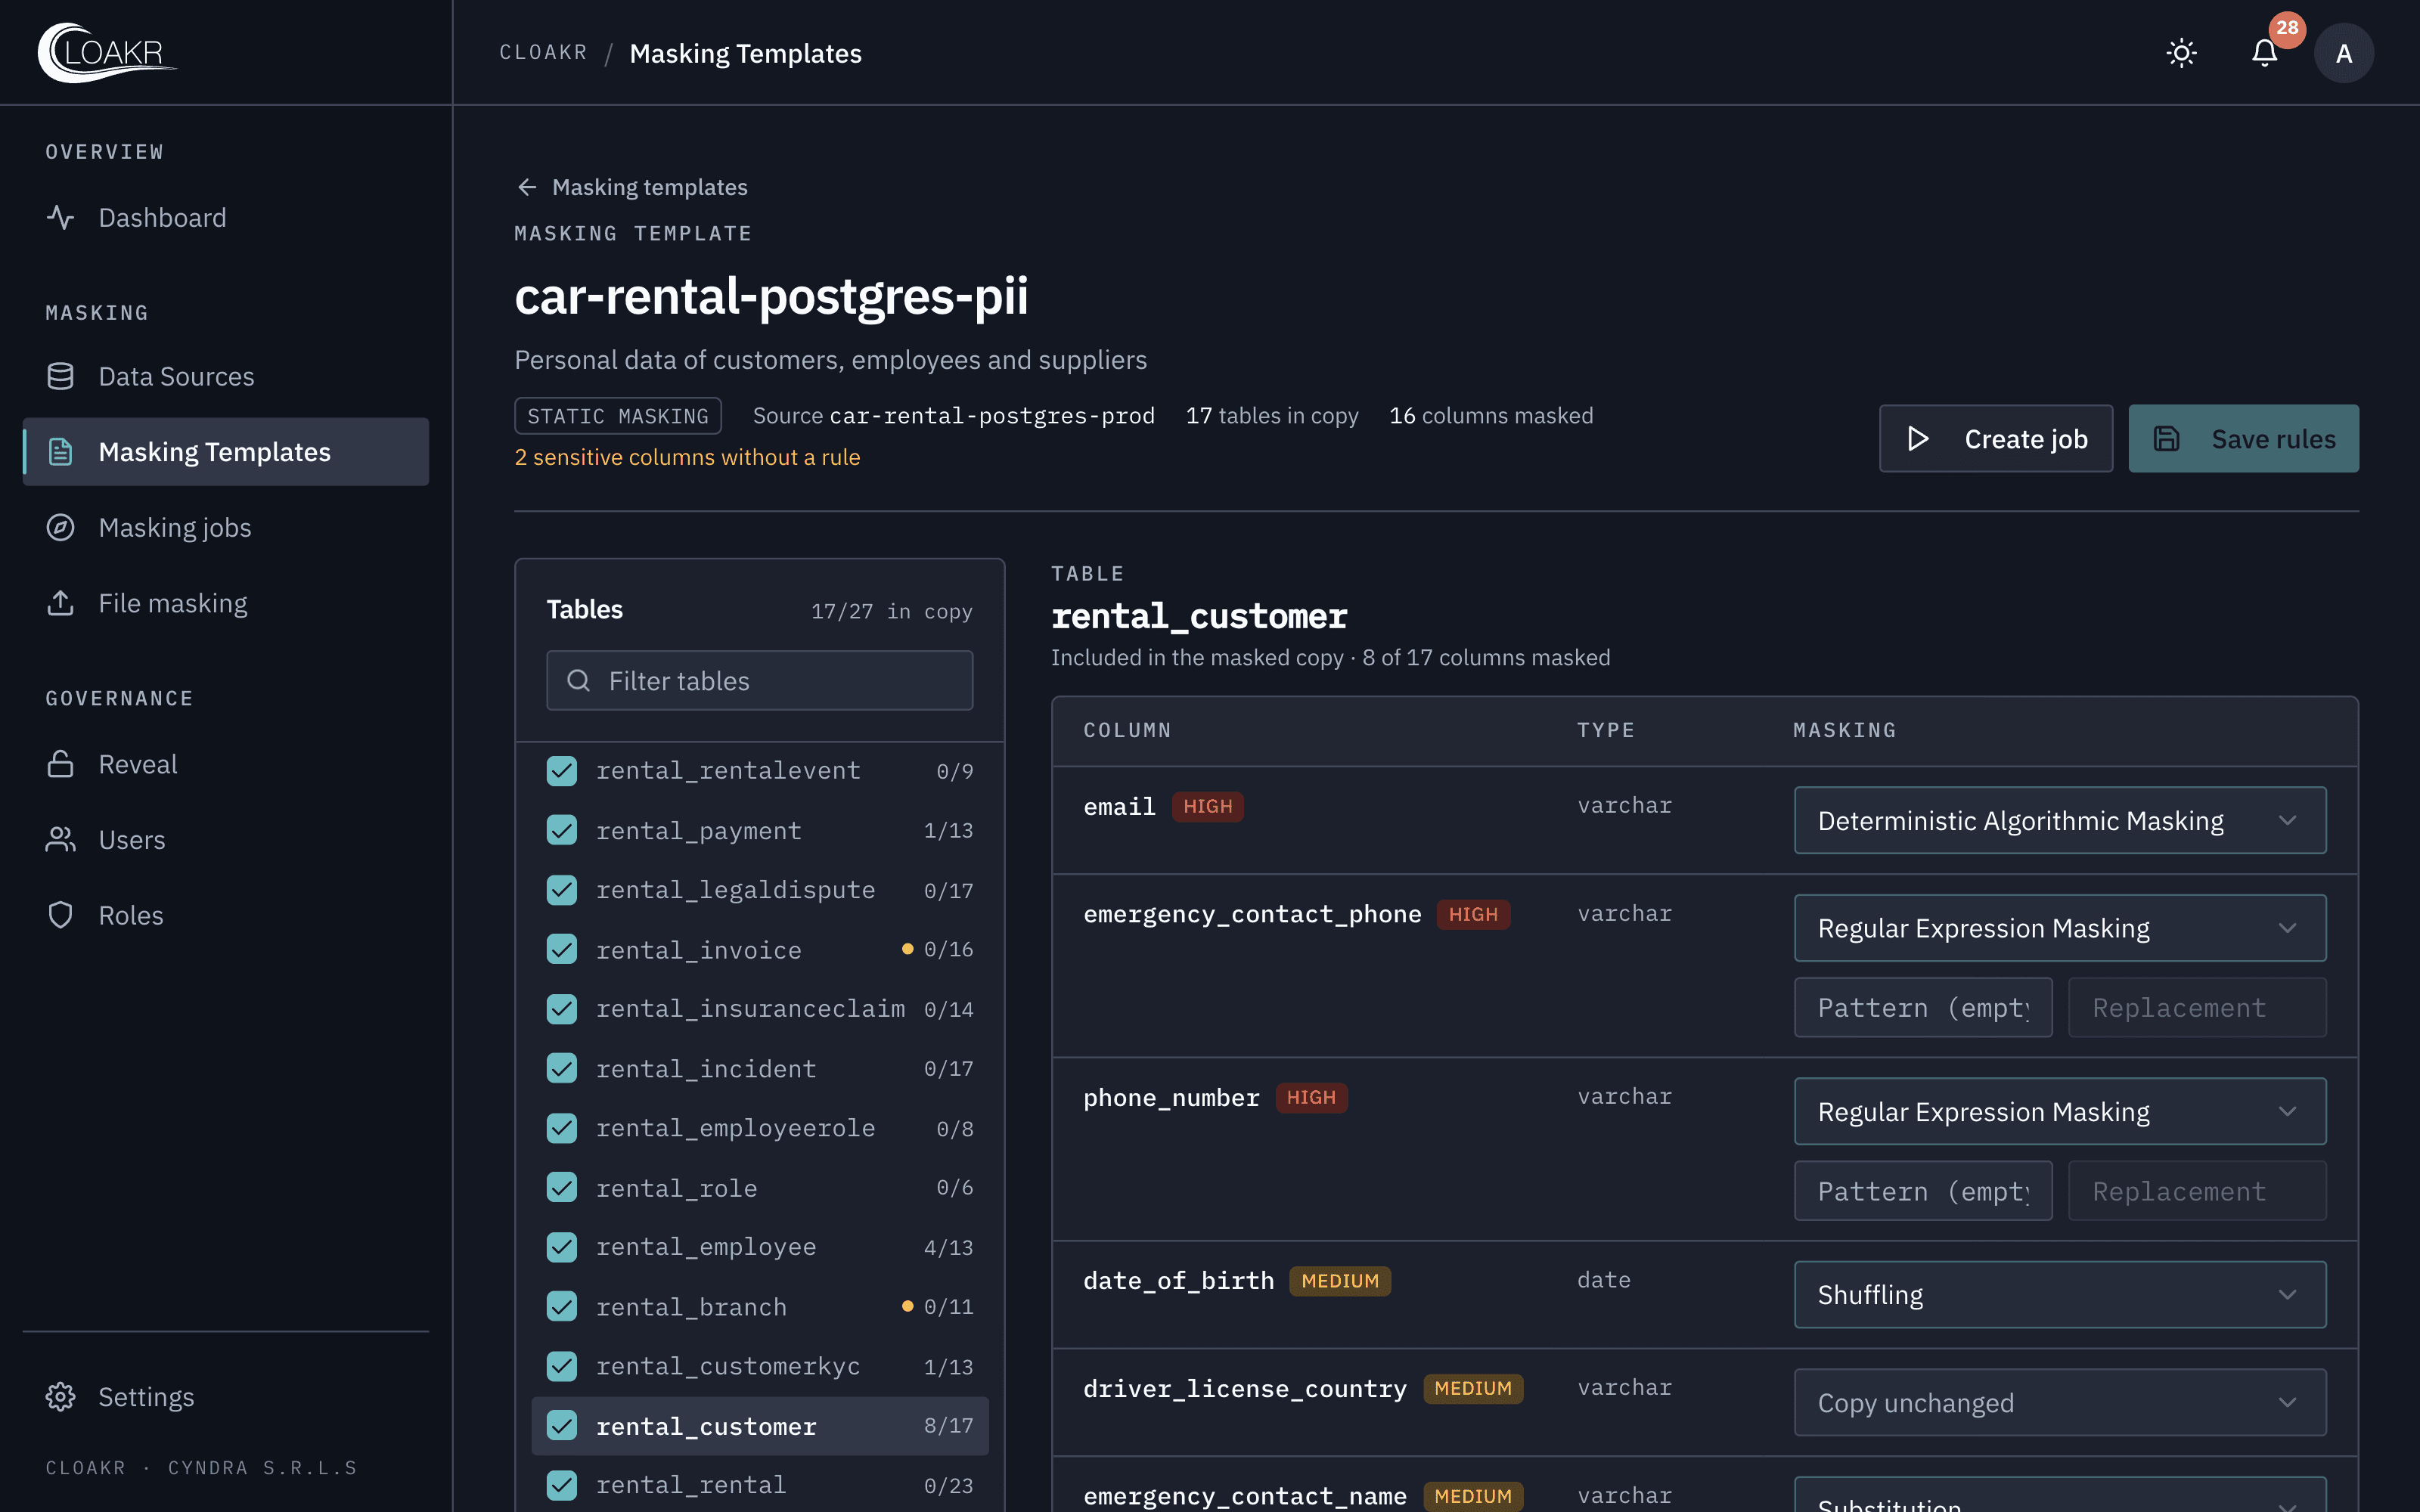Open email masking dropdown
This screenshot has height=1512, width=2420.
(x=2060, y=820)
